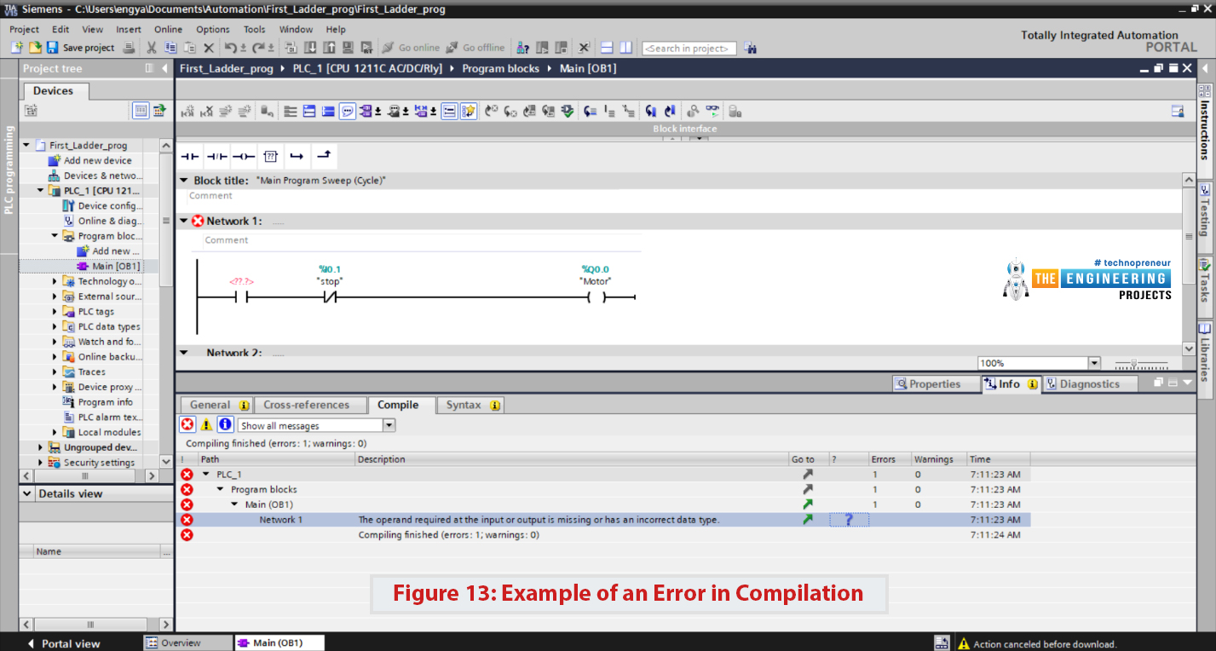The height and width of the screenshot is (651, 1216).
Task: Toggle warnings filter in Compile tab
Action: (x=206, y=424)
